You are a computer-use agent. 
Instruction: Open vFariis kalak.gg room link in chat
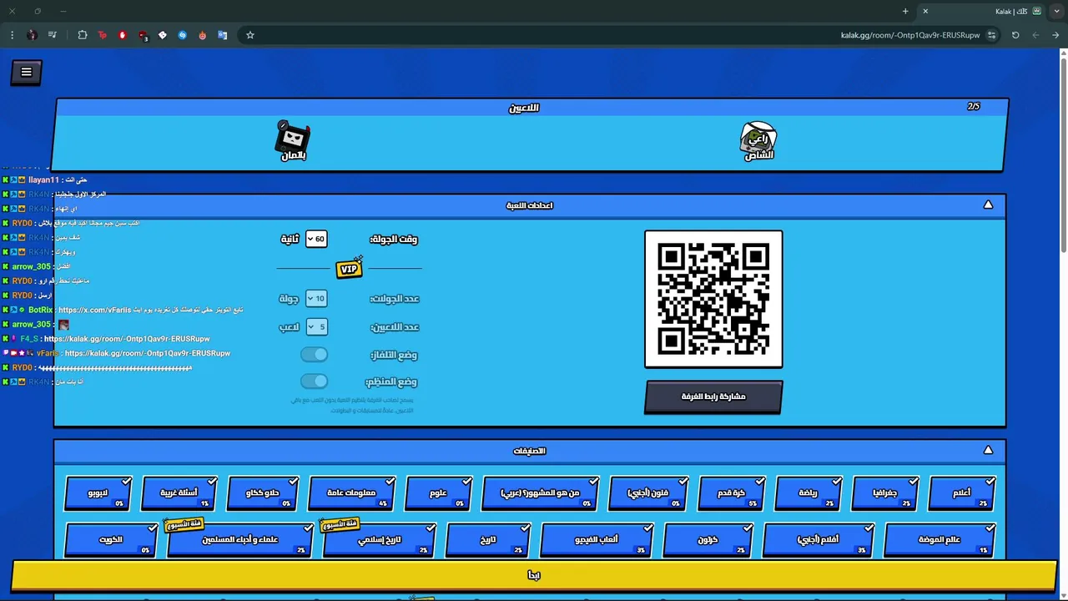click(147, 353)
